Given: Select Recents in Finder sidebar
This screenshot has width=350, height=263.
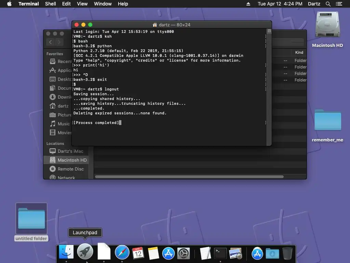Looking at the screenshot, I should (x=60, y=61).
